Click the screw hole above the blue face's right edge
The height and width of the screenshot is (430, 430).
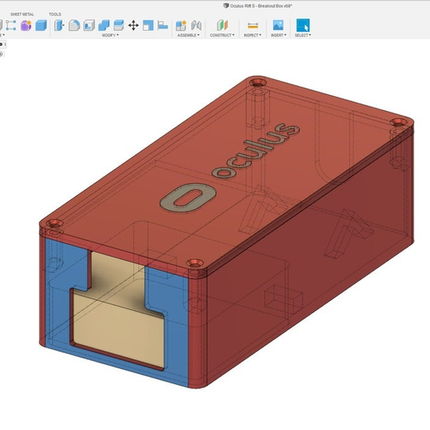[195, 262]
